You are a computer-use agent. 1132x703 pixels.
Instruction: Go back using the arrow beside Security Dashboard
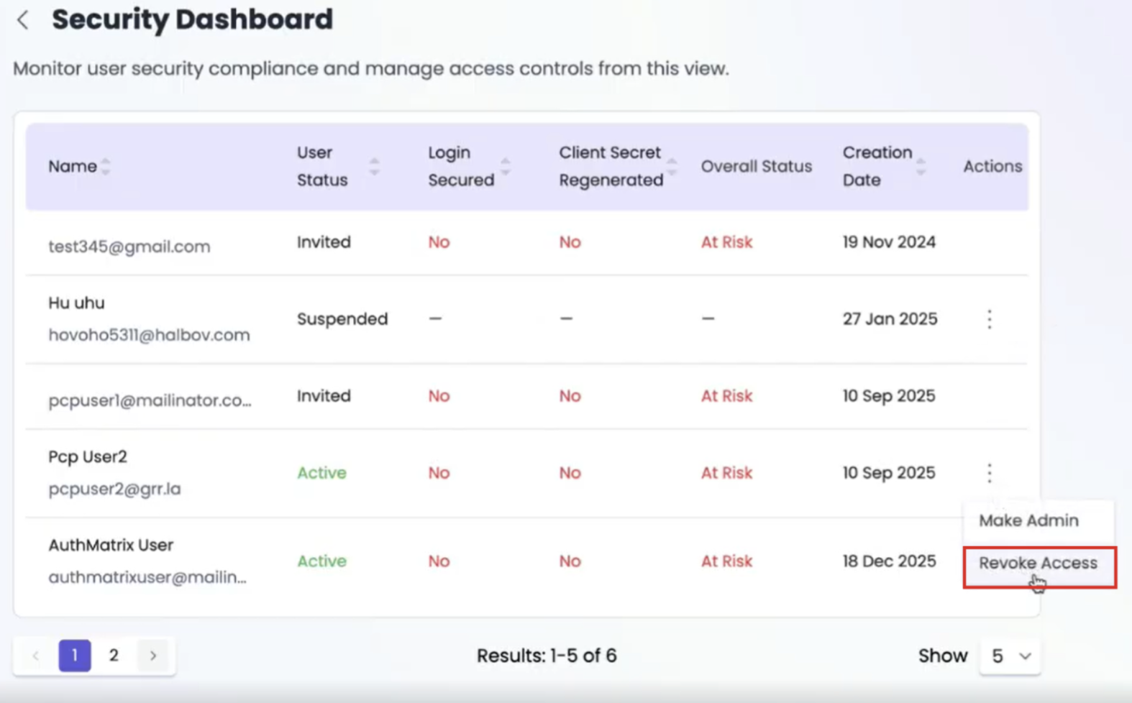23,20
